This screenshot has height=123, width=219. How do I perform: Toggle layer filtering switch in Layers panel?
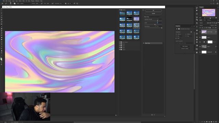pyautogui.click(x=218, y=23)
